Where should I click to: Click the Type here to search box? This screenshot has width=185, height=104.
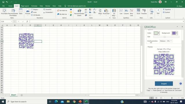click(26, 101)
